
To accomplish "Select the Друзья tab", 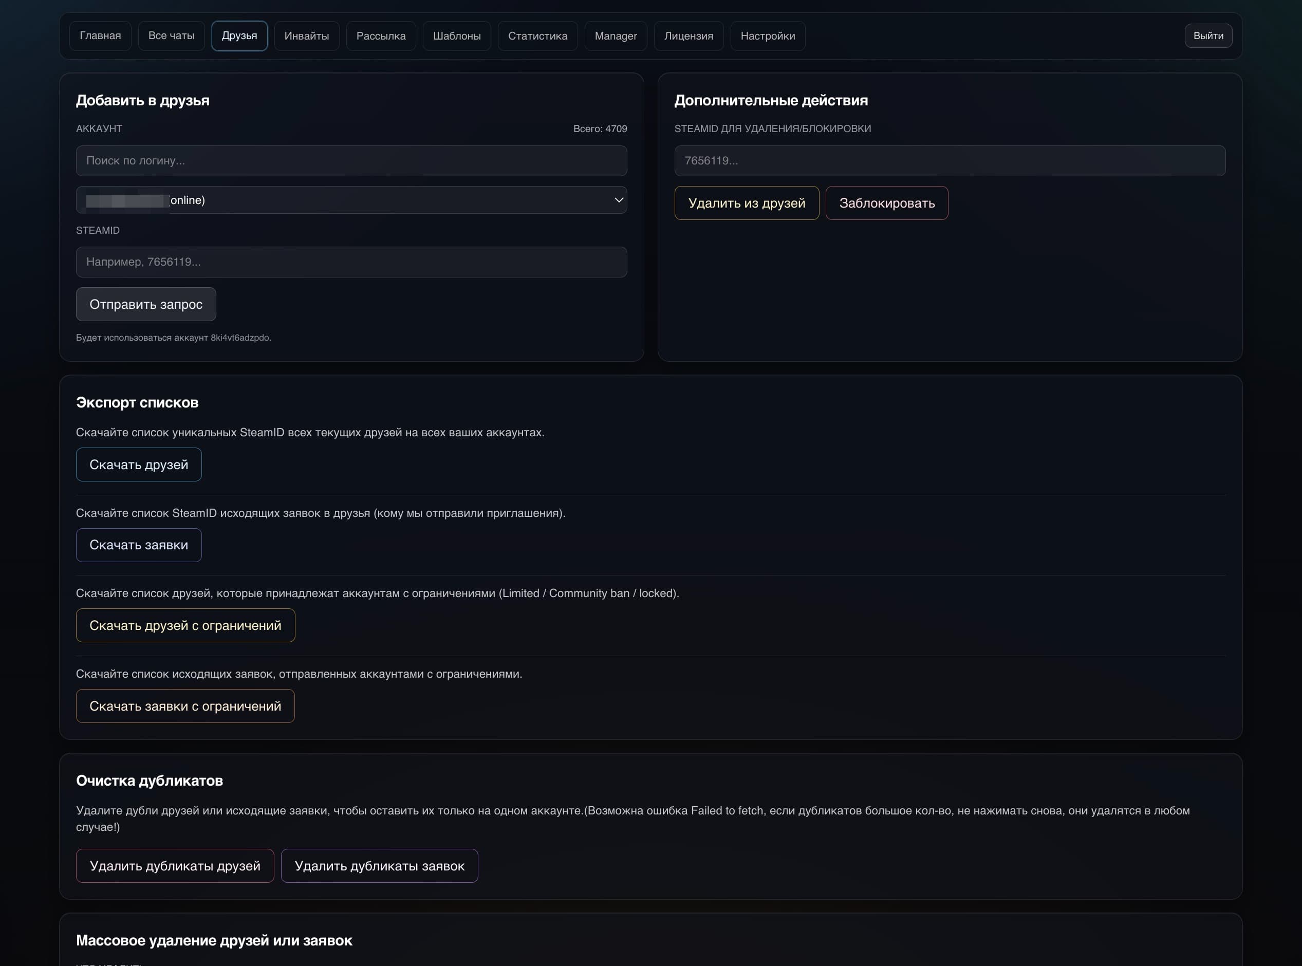I will coord(239,35).
